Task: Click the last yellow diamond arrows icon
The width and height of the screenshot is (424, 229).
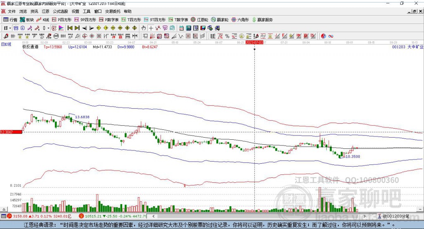Action: [x=135, y=28]
